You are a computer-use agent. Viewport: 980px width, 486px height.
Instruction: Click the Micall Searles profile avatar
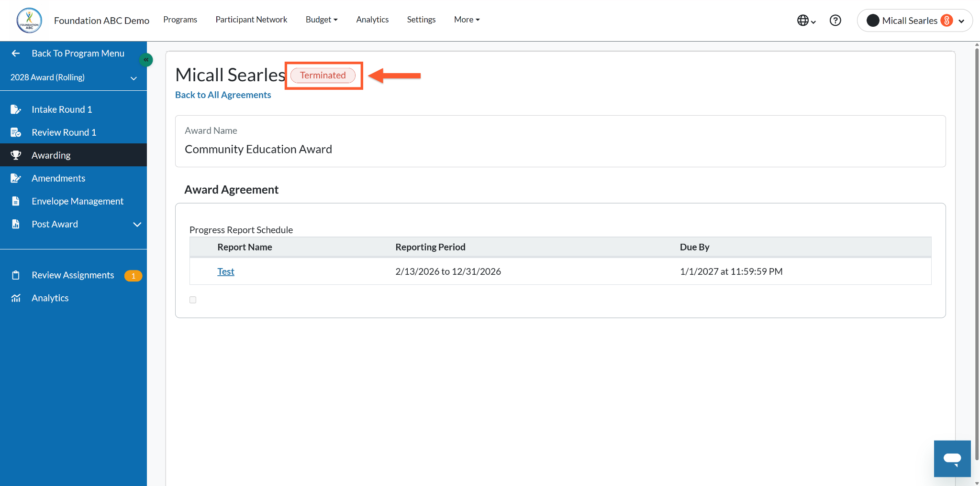[872, 21]
